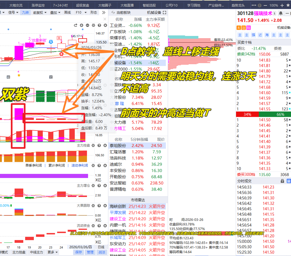Click the zoom-in plus icon on main chart
Viewport: 291px width, 256px height.
tap(82, 26)
